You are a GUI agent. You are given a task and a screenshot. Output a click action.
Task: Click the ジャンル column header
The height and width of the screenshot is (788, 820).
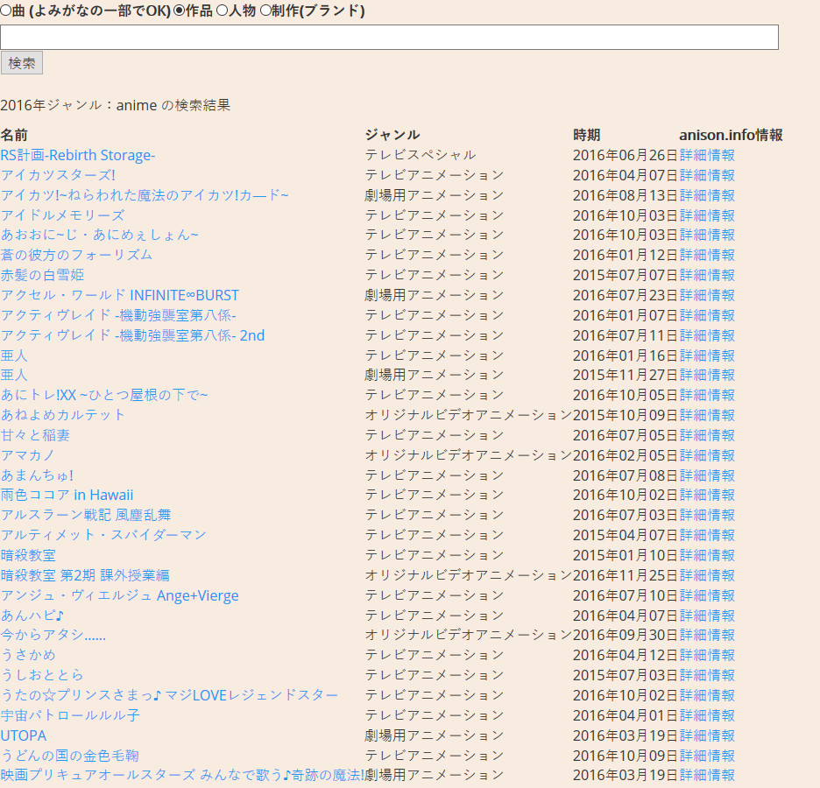coord(392,135)
